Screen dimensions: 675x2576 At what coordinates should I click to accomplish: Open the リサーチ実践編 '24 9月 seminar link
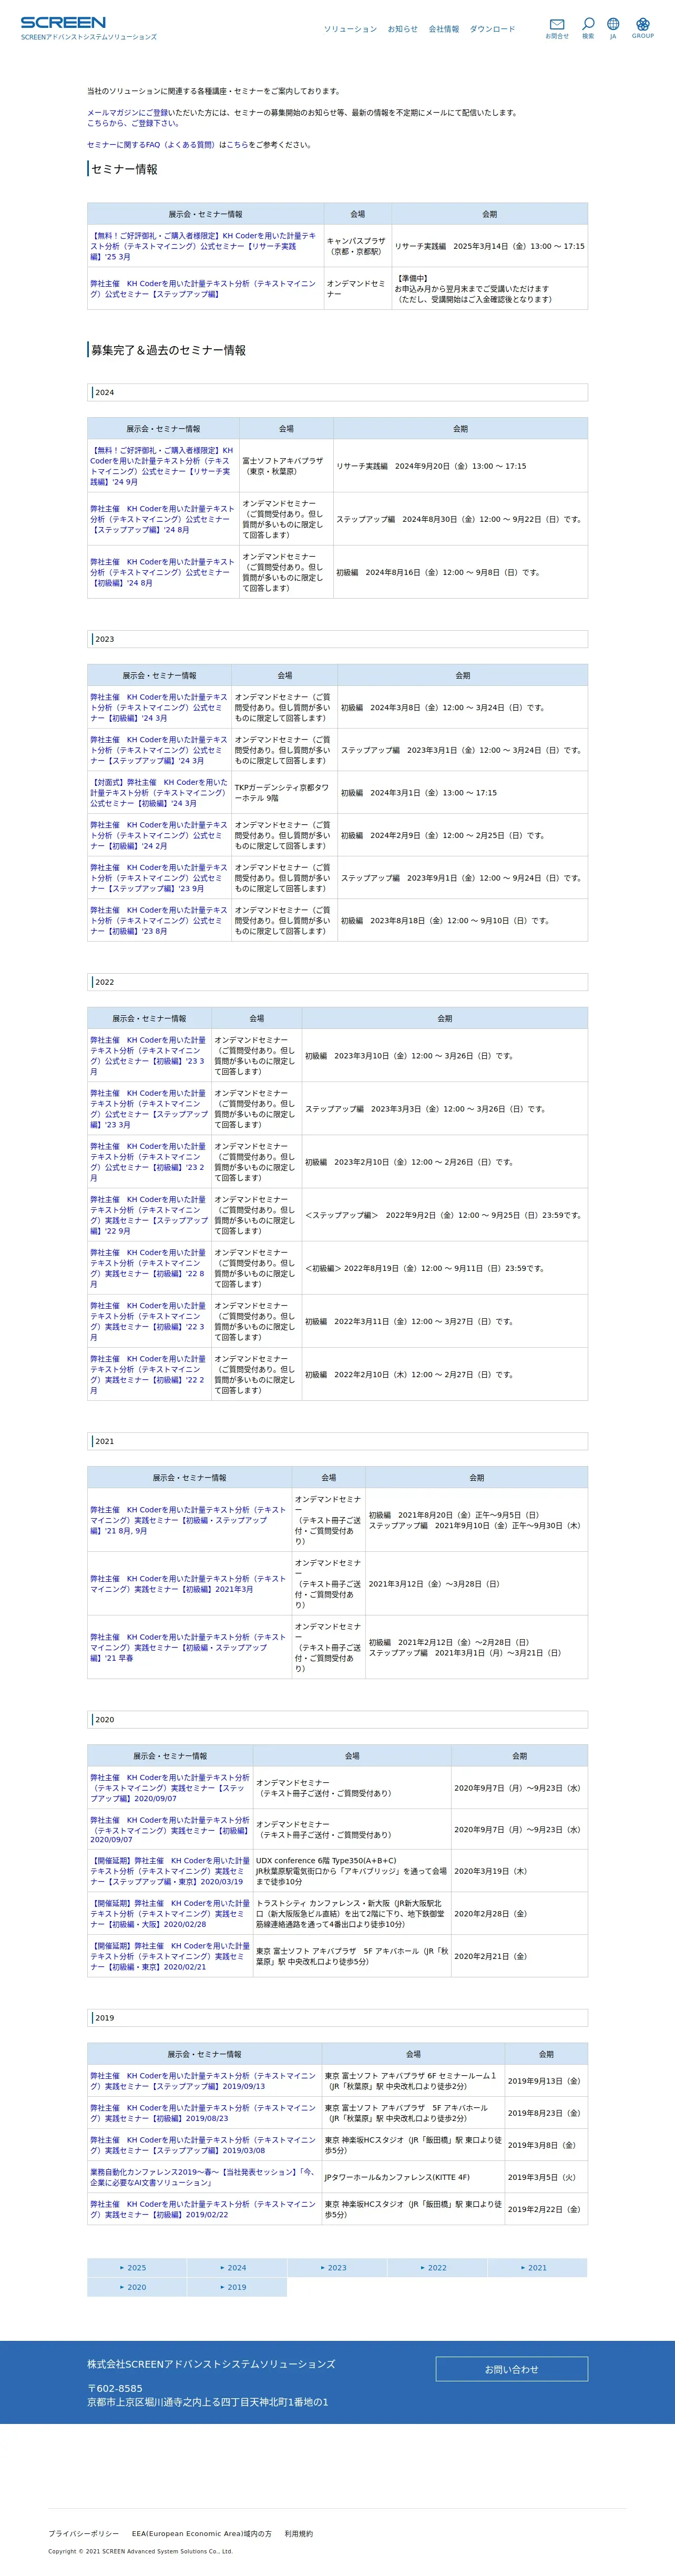162,466
